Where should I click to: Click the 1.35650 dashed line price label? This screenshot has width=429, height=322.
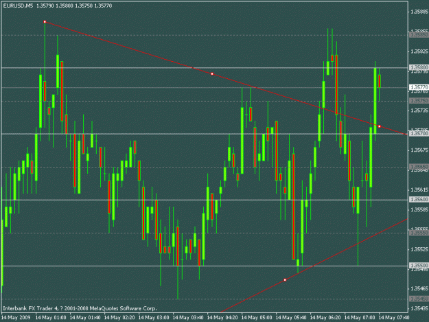pyautogui.click(x=419, y=167)
